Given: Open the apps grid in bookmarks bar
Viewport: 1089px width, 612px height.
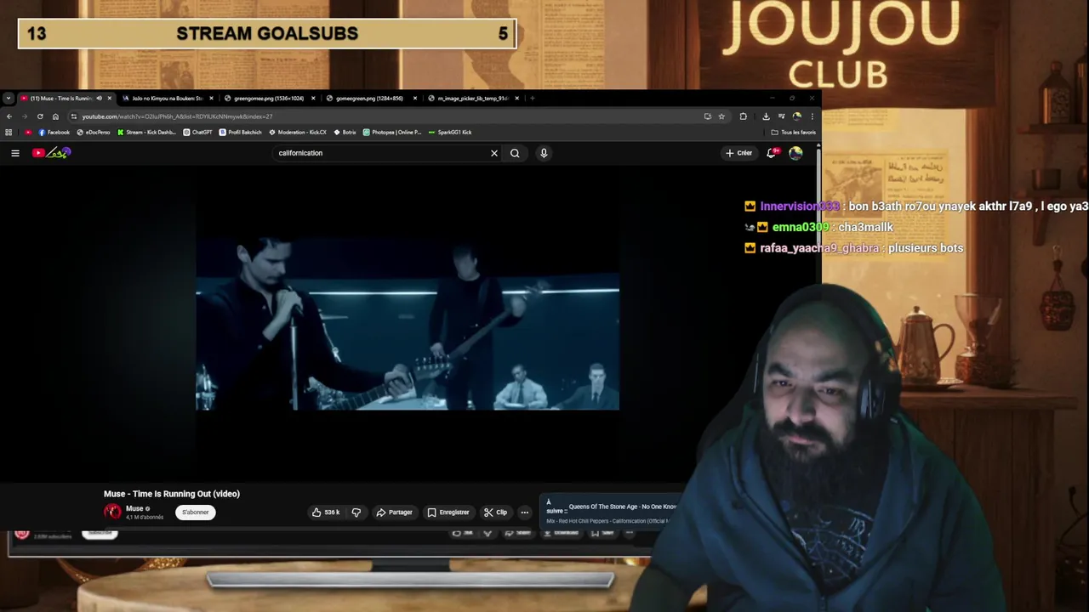Looking at the screenshot, I should 9,133.
